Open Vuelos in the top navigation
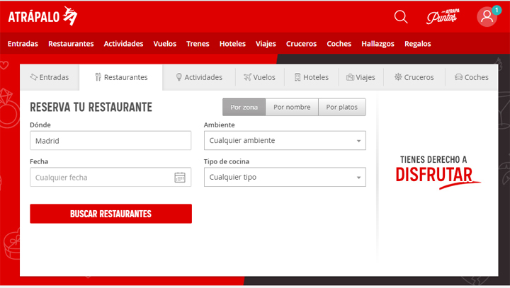The height and width of the screenshot is (288, 510). 165,44
